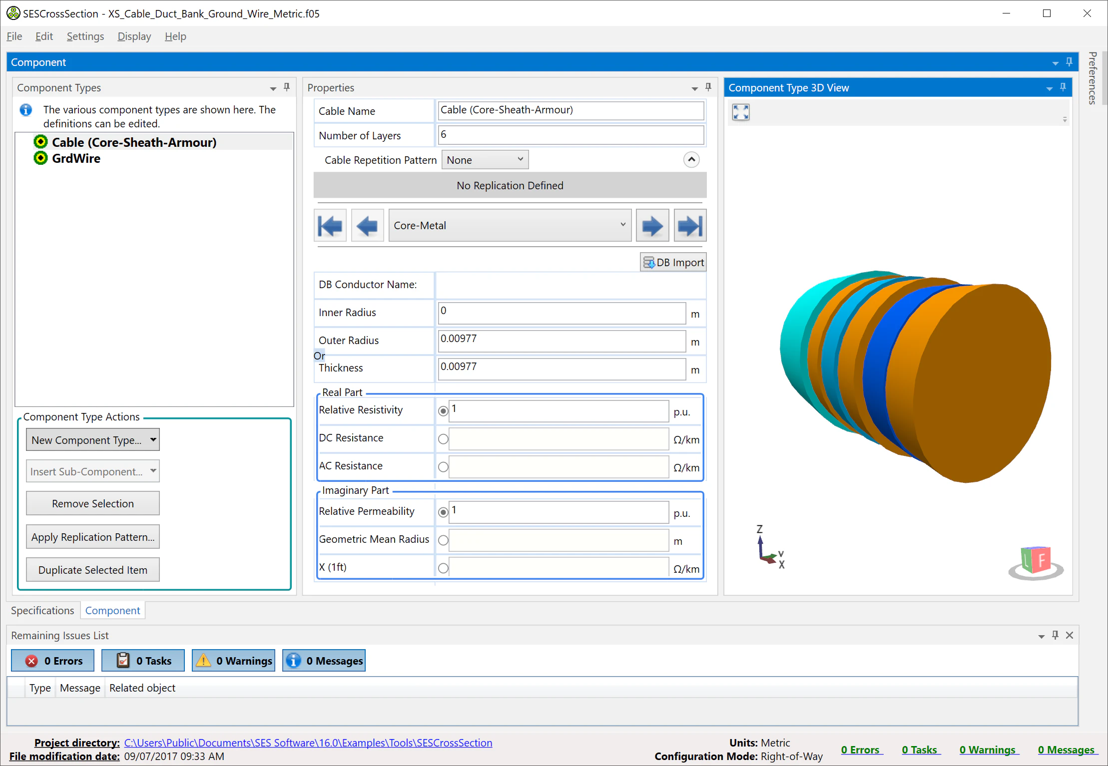The width and height of the screenshot is (1108, 766).
Task: Jump to last cable layer arrow
Action: point(690,225)
